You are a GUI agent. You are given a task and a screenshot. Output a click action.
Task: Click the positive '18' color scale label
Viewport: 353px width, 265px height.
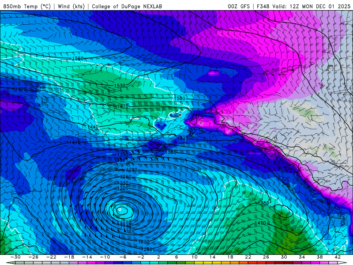point(230,257)
